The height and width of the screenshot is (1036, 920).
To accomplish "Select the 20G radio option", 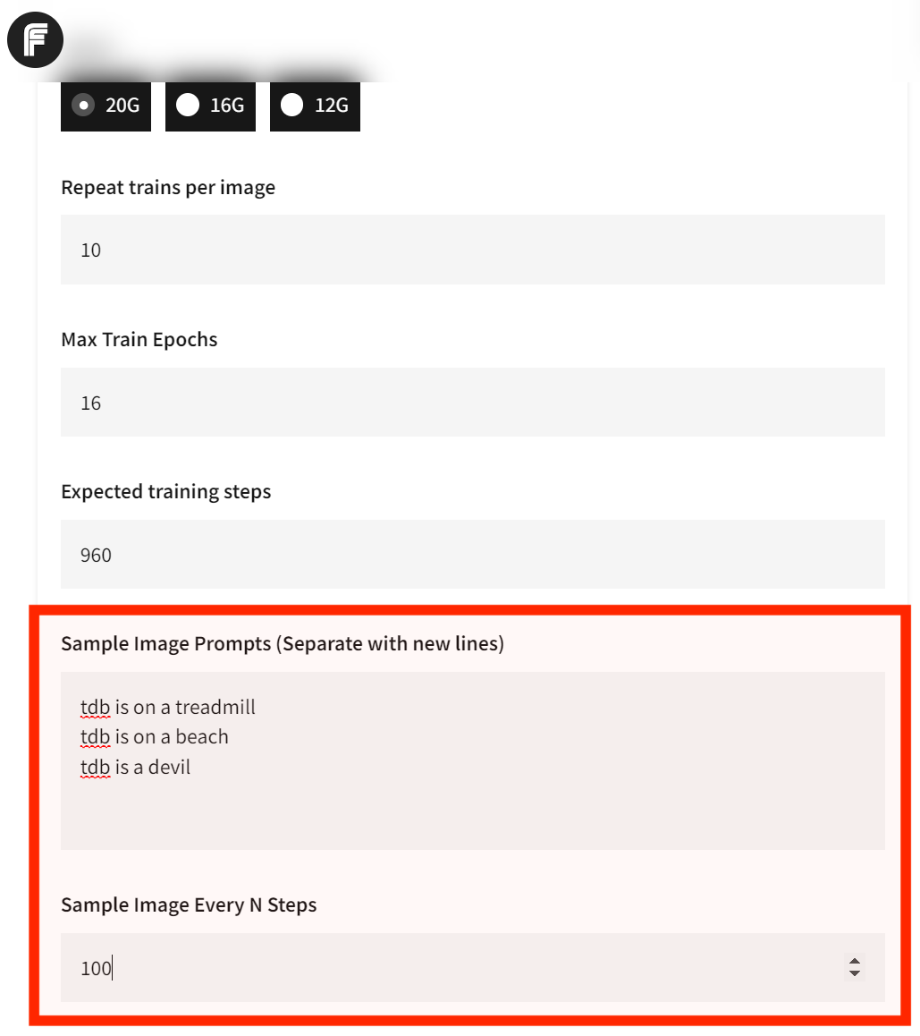I will (x=84, y=106).
